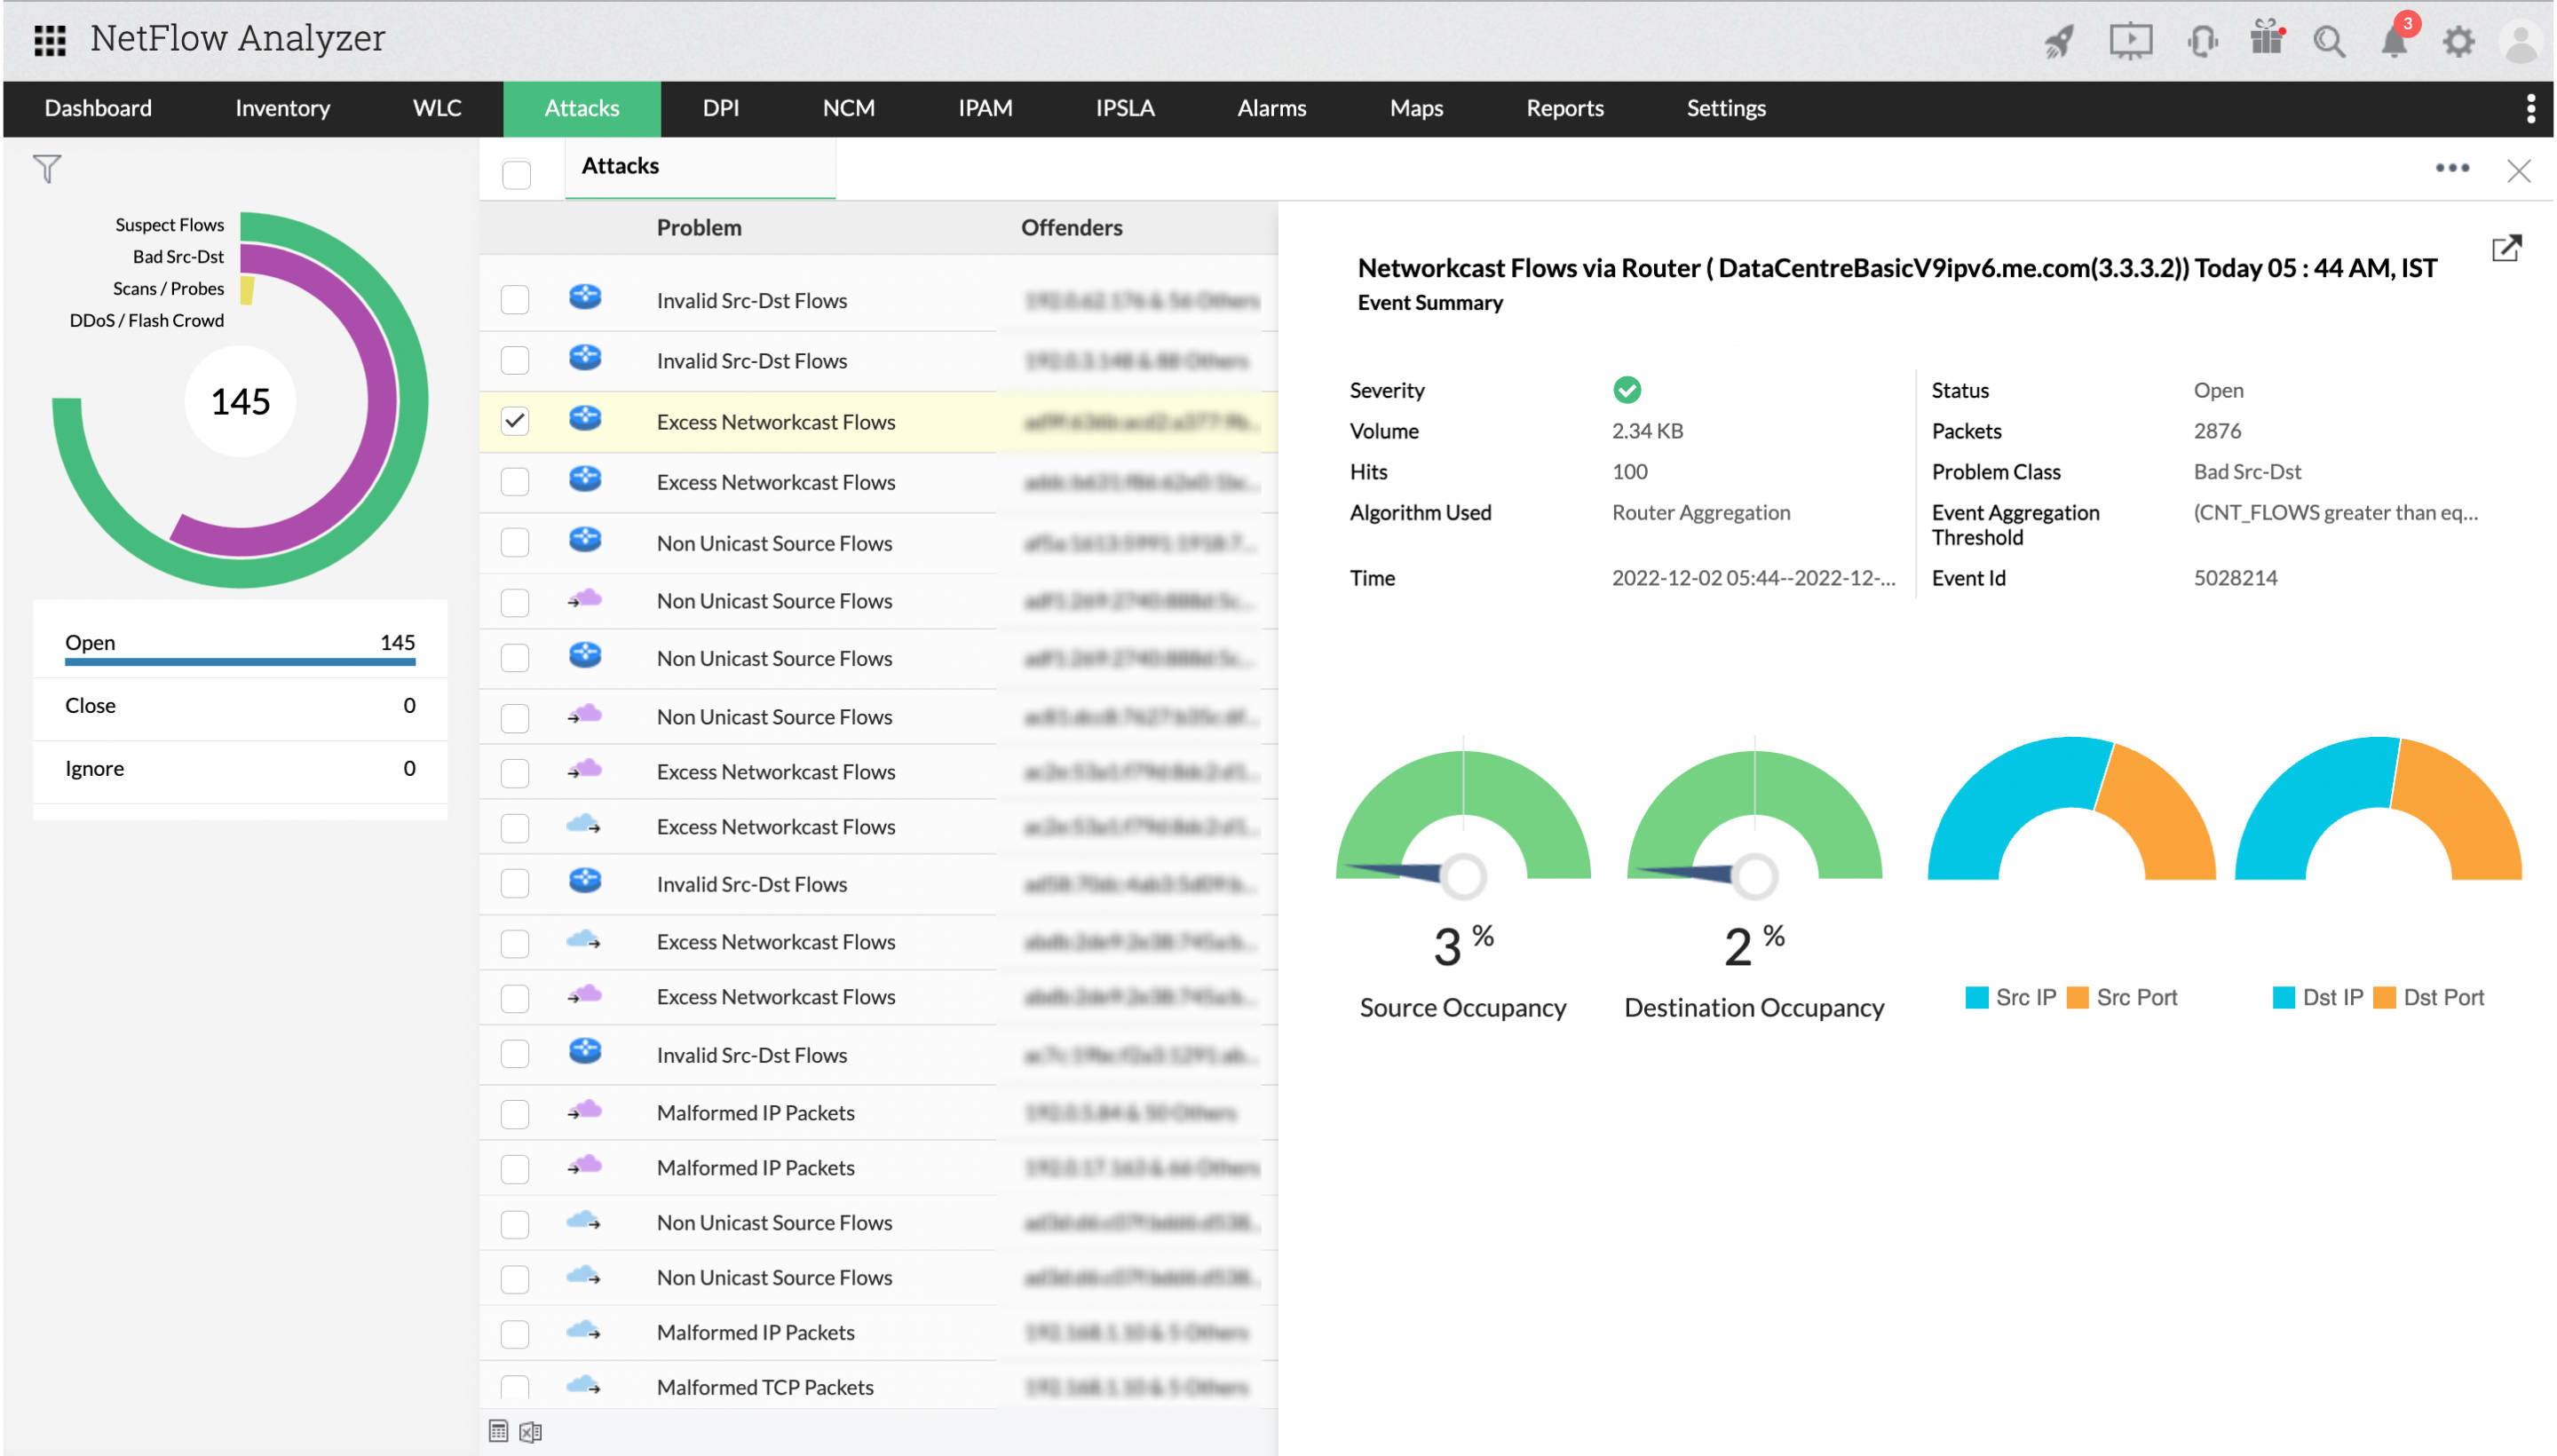Open the headset support icon
Screen dimensions: 2557x1456
2201,42
